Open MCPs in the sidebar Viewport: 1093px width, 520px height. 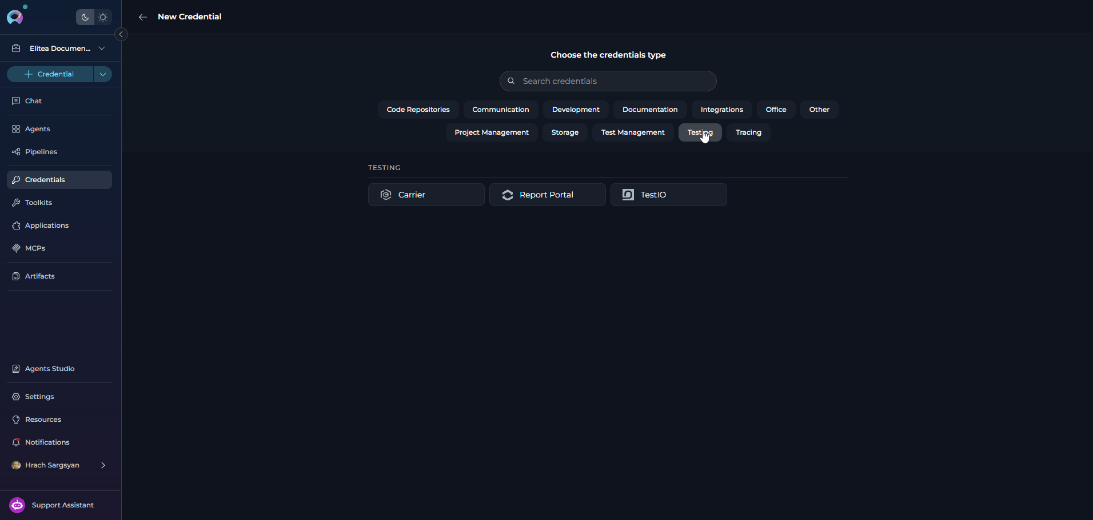(59, 248)
